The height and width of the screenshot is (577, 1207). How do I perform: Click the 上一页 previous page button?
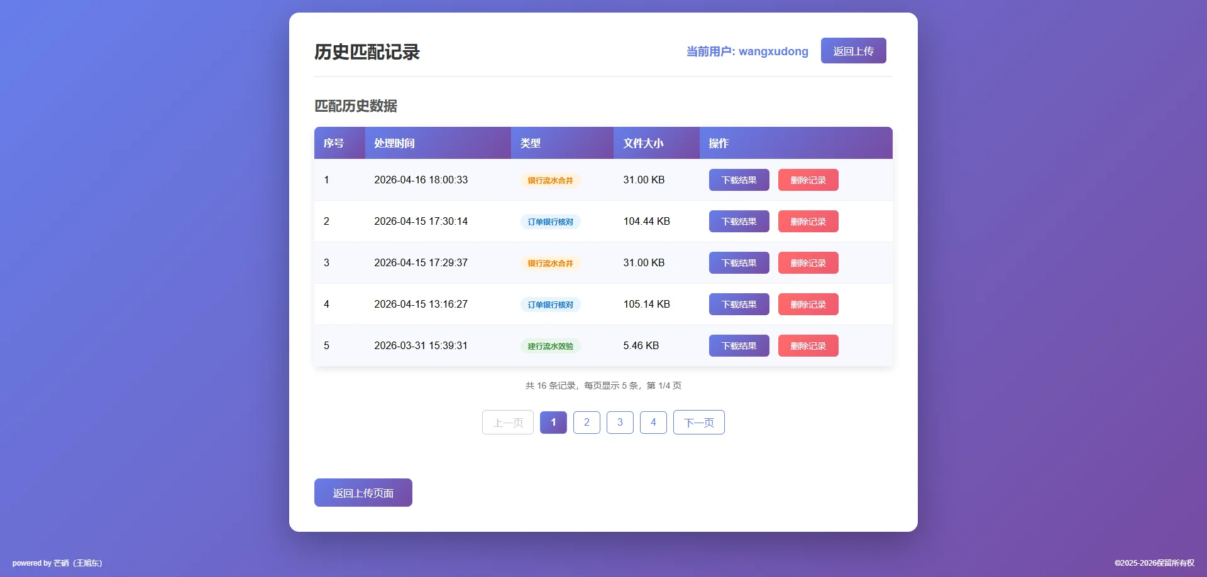(x=508, y=423)
